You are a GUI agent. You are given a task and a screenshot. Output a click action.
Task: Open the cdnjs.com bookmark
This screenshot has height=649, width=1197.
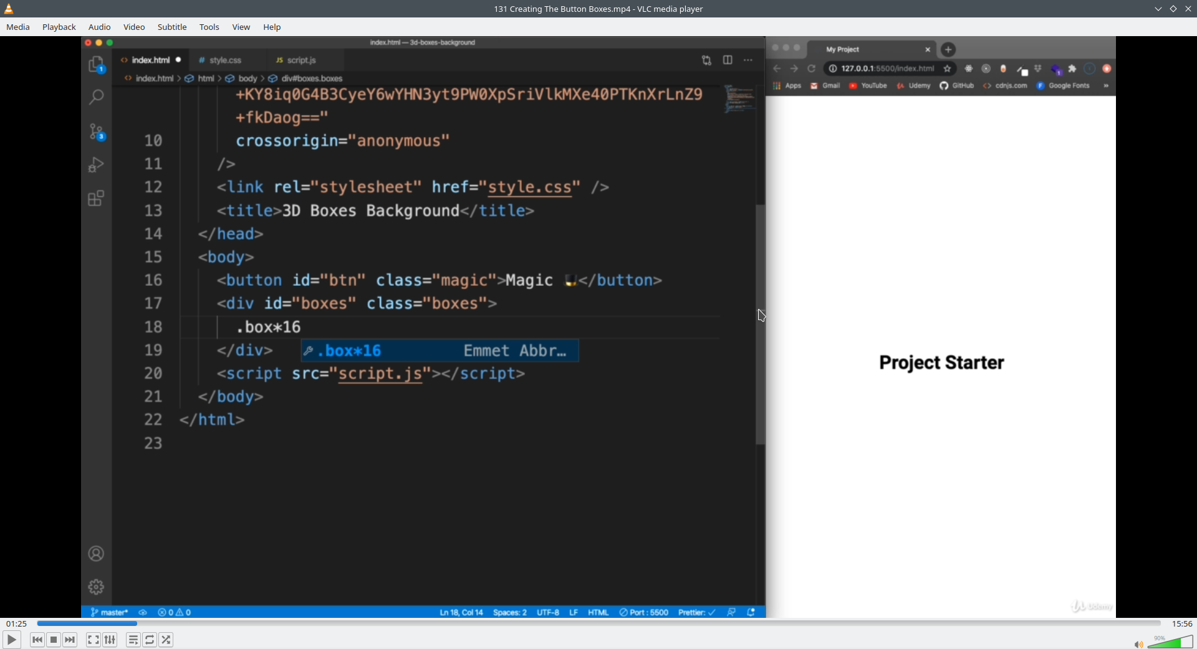(x=1005, y=86)
